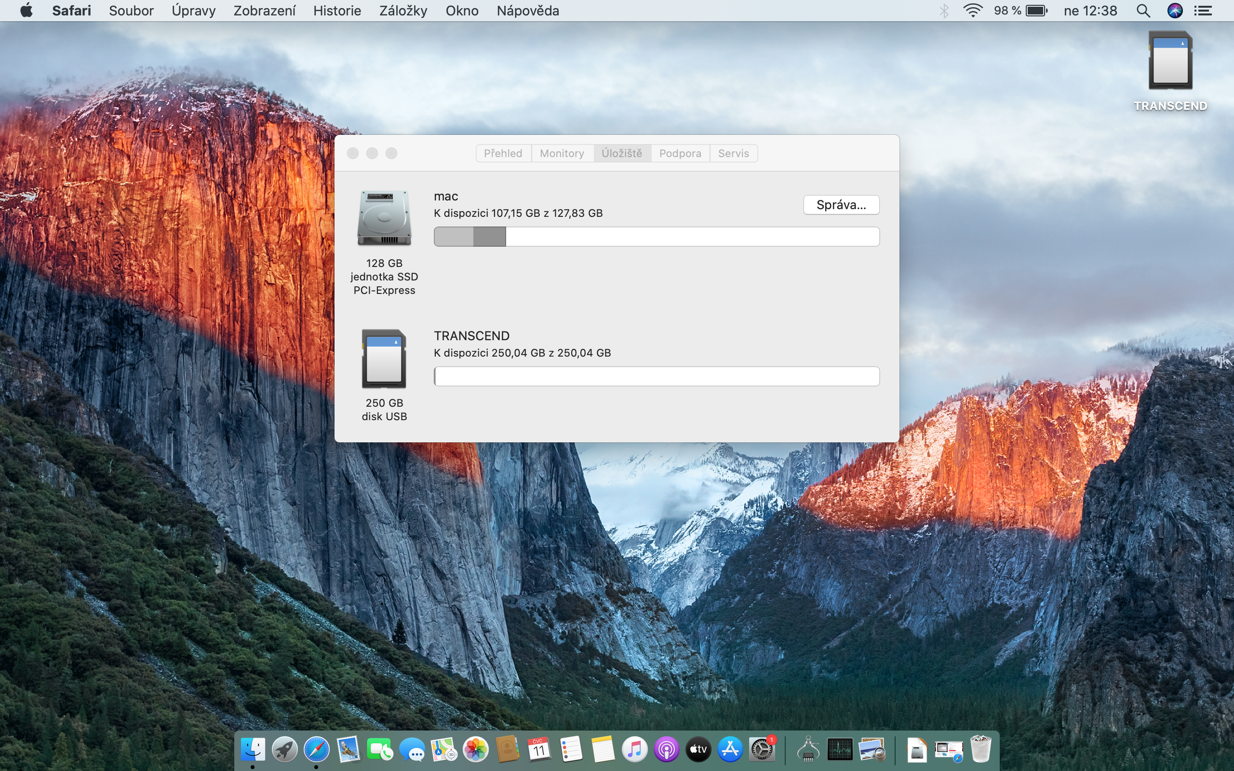Open the Wi-Fi status menu

[x=972, y=11]
